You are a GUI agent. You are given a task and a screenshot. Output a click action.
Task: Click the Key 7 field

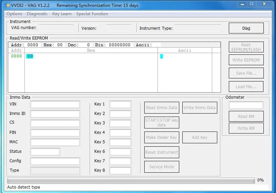(x=120, y=161)
